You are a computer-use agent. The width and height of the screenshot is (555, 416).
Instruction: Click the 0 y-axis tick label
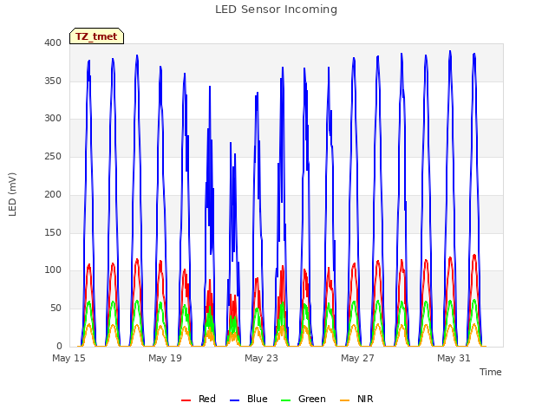[x=59, y=346]
